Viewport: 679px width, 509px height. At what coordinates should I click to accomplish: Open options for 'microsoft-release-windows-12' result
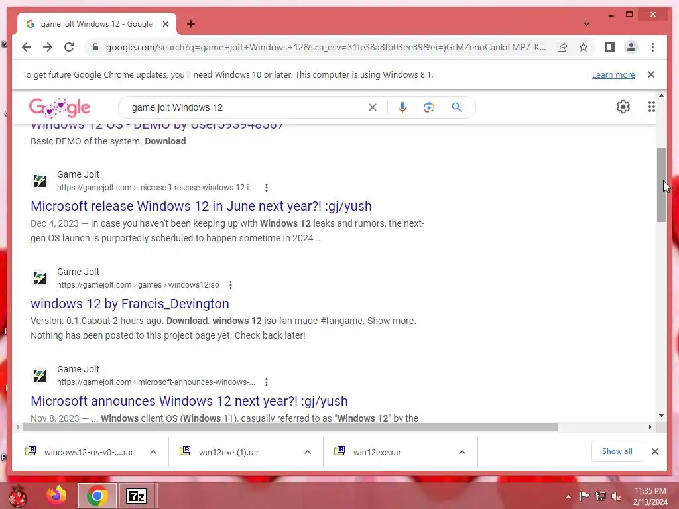click(x=267, y=188)
